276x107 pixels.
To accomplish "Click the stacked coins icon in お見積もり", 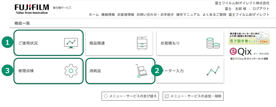I will (x=213, y=43).
